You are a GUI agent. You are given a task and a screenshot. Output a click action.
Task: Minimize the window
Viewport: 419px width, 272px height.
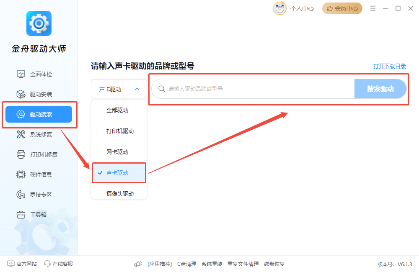[385, 8]
